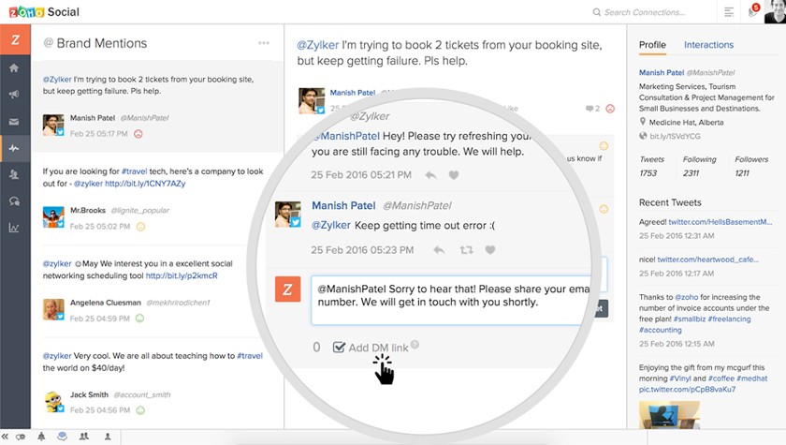Click the single person icon in bottom bar
The height and width of the screenshot is (445, 786).
coord(108,437)
